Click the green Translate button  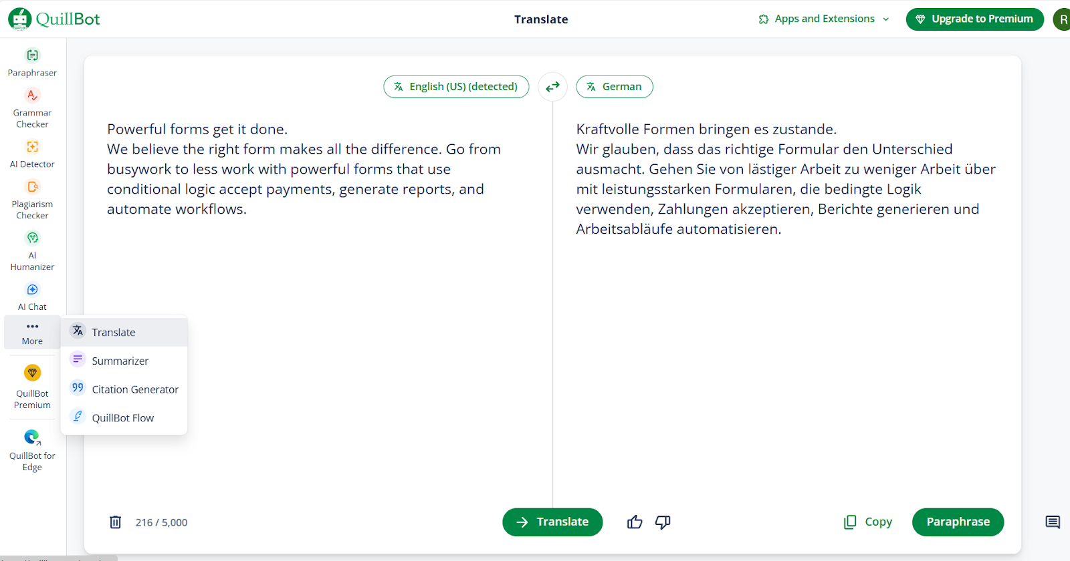[552, 522]
